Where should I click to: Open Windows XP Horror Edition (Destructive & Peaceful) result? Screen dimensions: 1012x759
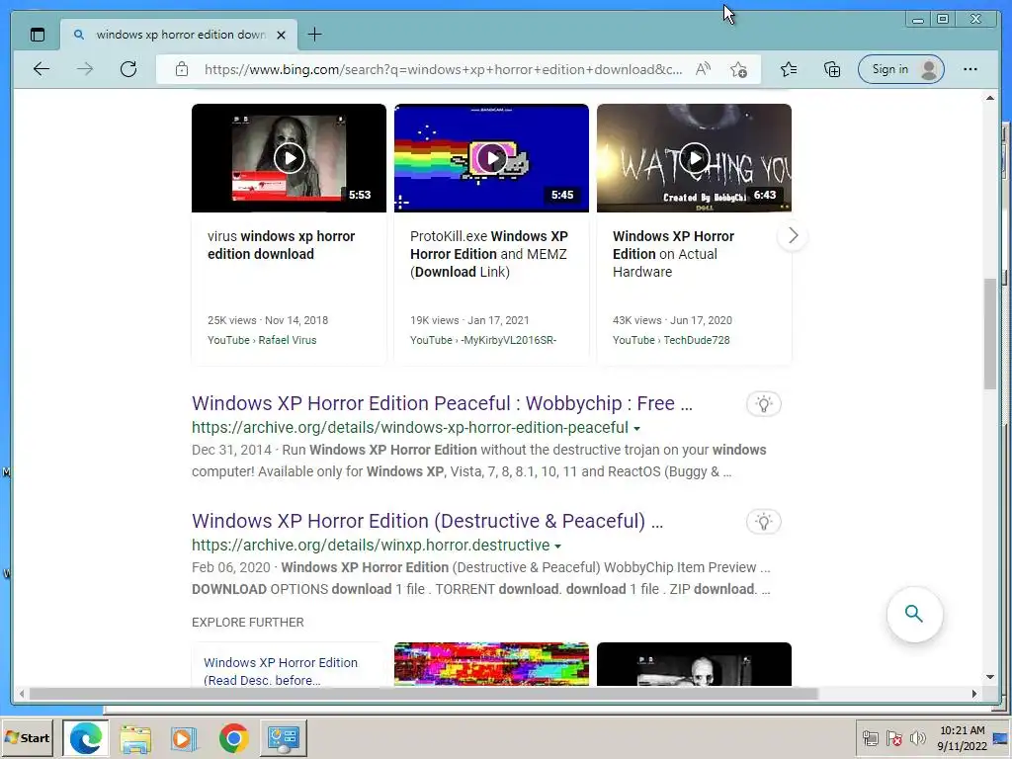427,521
